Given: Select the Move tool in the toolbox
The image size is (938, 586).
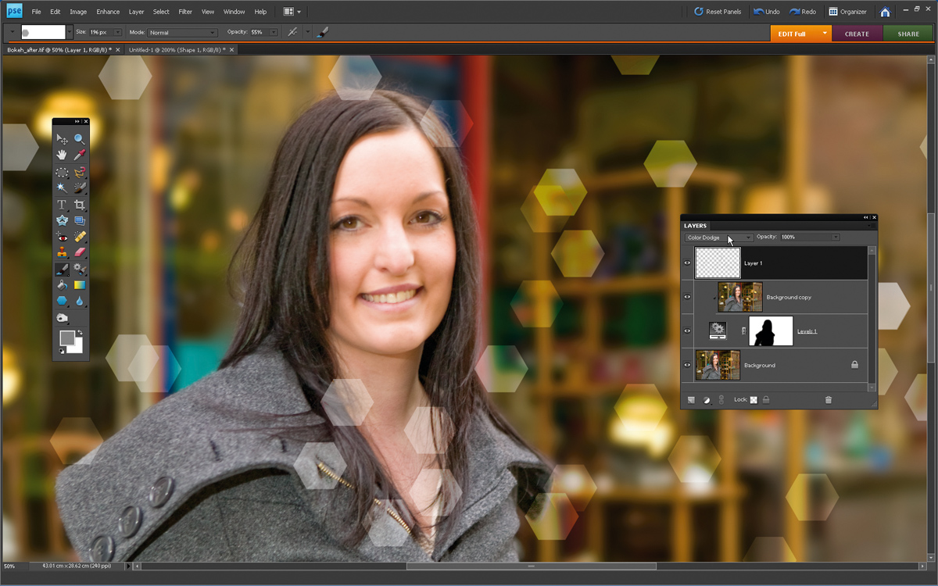Looking at the screenshot, I should 62,139.
